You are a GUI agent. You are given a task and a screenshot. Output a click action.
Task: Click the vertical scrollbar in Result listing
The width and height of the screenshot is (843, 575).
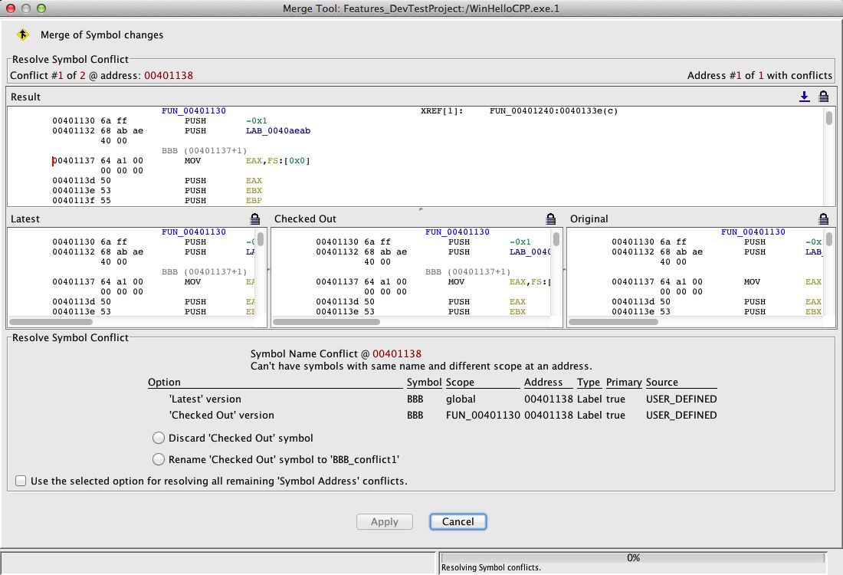click(828, 118)
